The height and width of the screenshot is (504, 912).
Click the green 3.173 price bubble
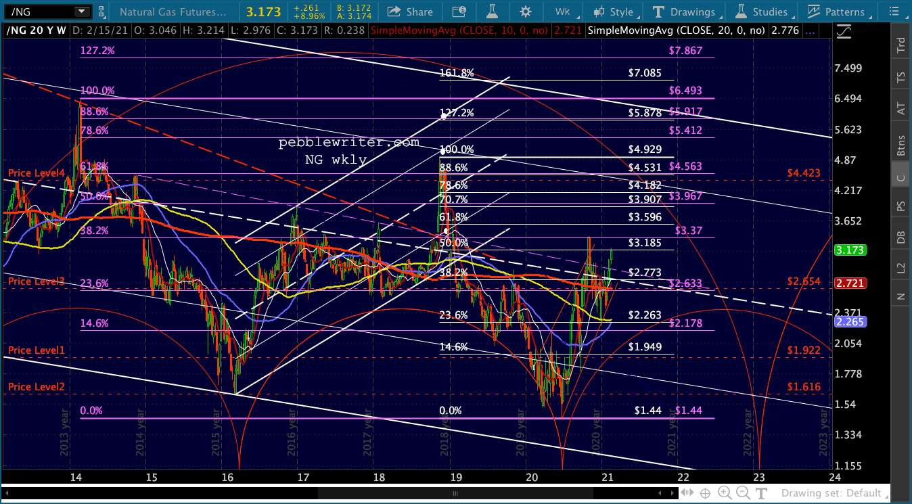(851, 250)
